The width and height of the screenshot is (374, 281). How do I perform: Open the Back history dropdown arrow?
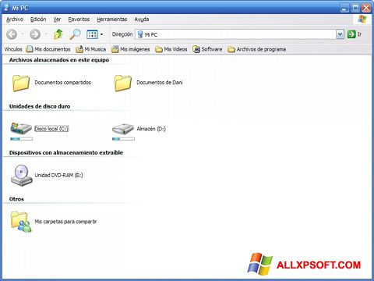[23, 34]
